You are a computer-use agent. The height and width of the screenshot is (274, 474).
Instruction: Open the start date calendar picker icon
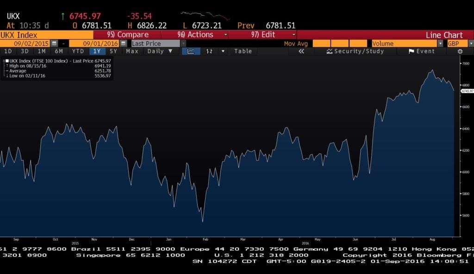(x=54, y=43)
